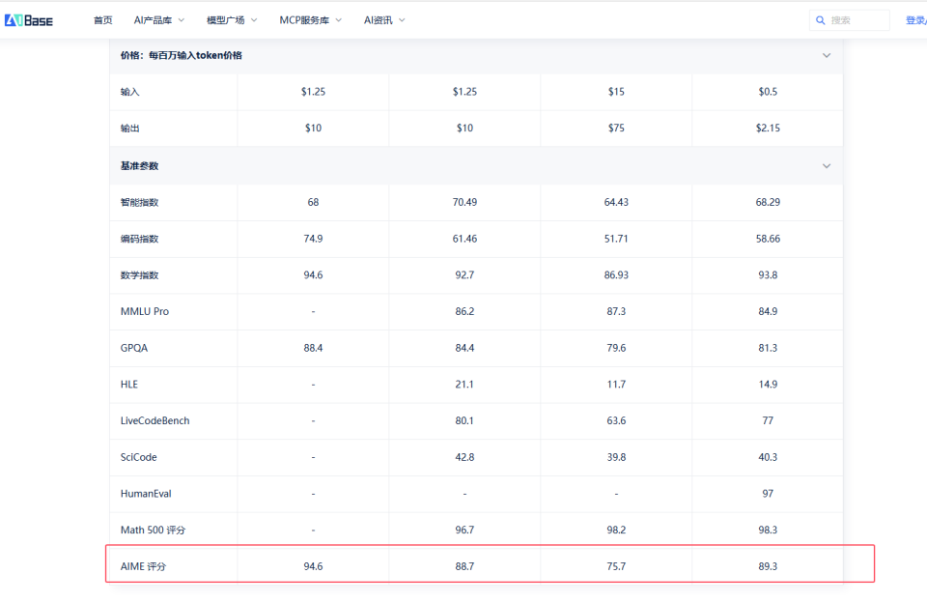
Task: Click the $75 output price cell
Action: click(616, 129)
